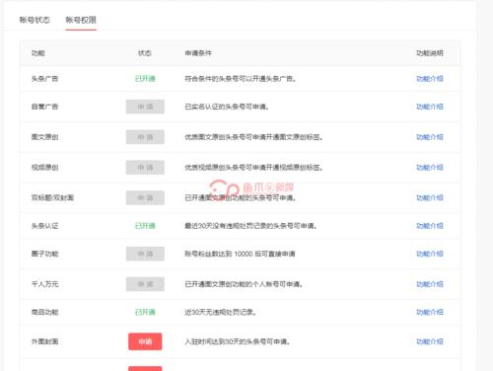Click 功能介绍 in the 圈子功能 row
The image size is (493, 371).
tap(430, 254)
